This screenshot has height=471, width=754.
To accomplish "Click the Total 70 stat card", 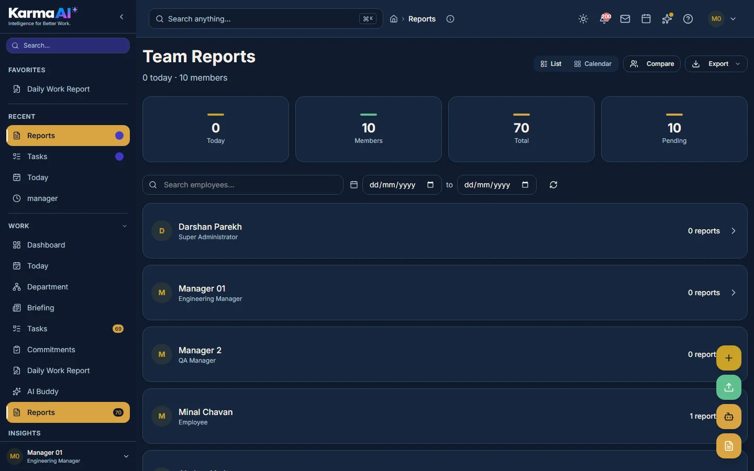I will 522,129.
